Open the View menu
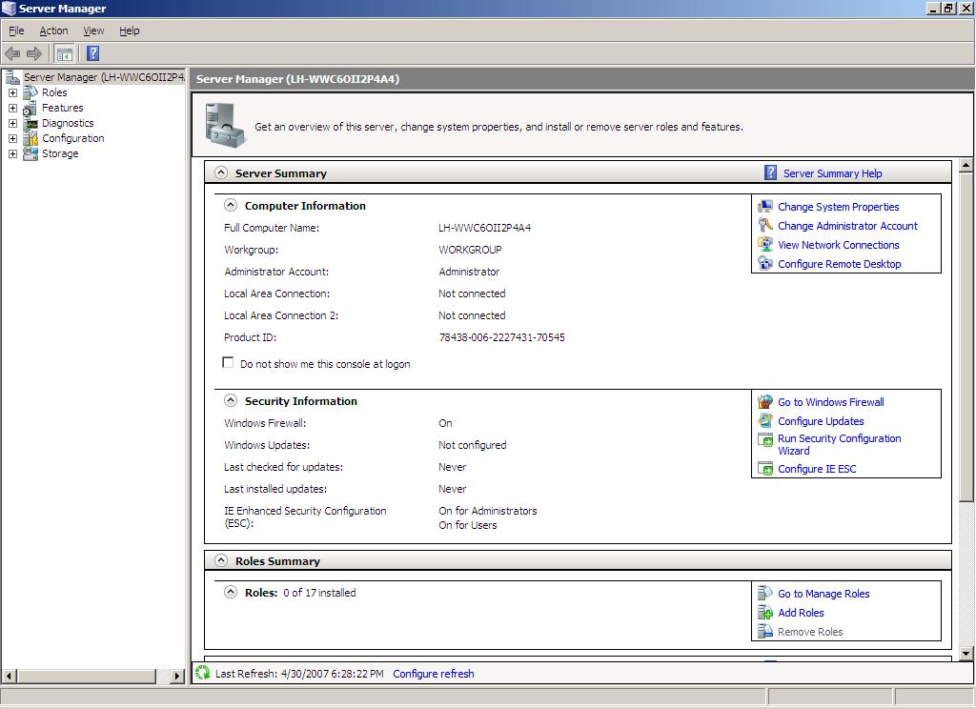This screenshot has height=709, width=976. (94, 30)
